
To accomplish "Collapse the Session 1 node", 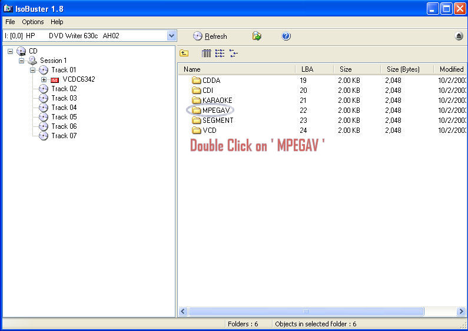I will click(x=21, y=61).
